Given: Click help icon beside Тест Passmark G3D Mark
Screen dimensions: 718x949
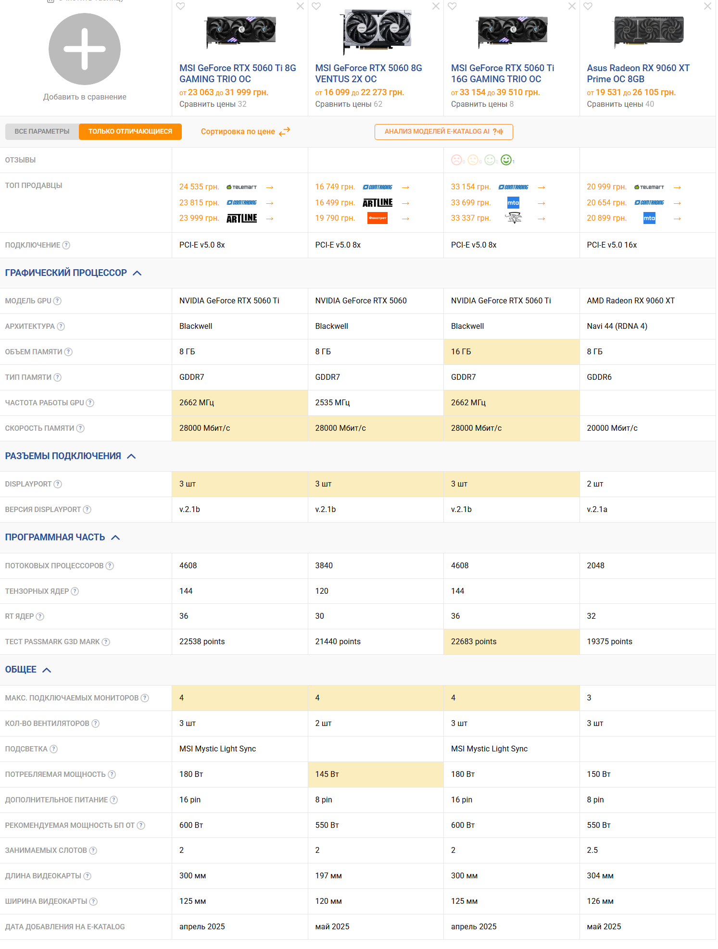Looking at the screenshot, I should click(106, 642).
